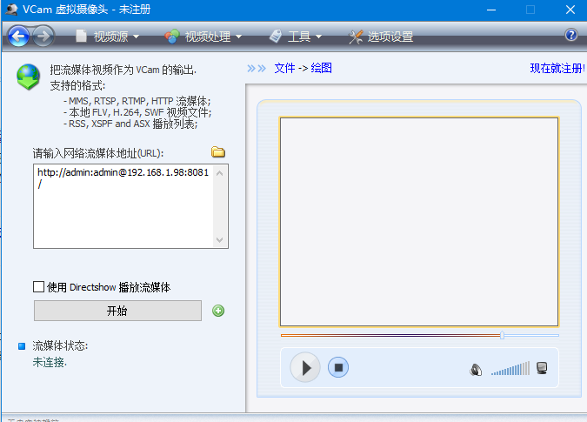
Task: Click the 视频源 document icon
Action: point(81,36)
